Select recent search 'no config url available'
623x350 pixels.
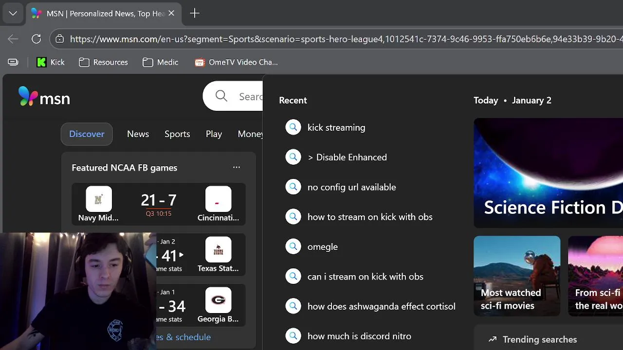tap(351, 187)
